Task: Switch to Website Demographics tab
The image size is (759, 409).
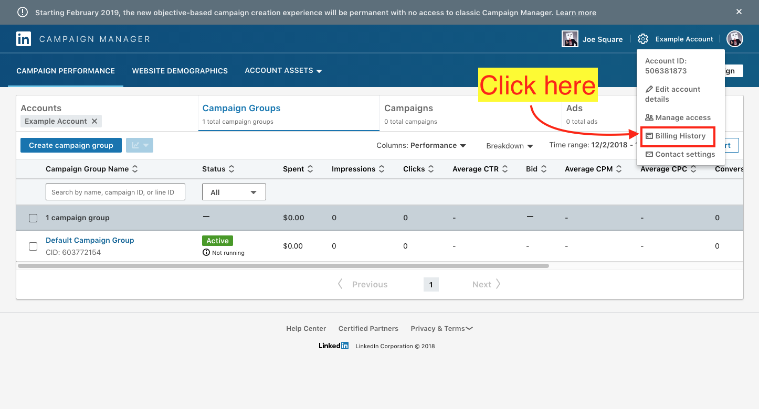Action: coord(180,71)
